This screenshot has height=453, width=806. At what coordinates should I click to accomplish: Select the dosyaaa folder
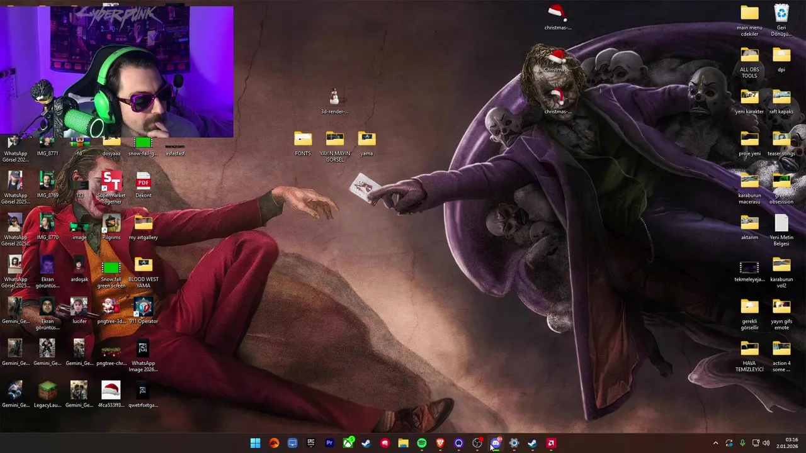(111, 147)
